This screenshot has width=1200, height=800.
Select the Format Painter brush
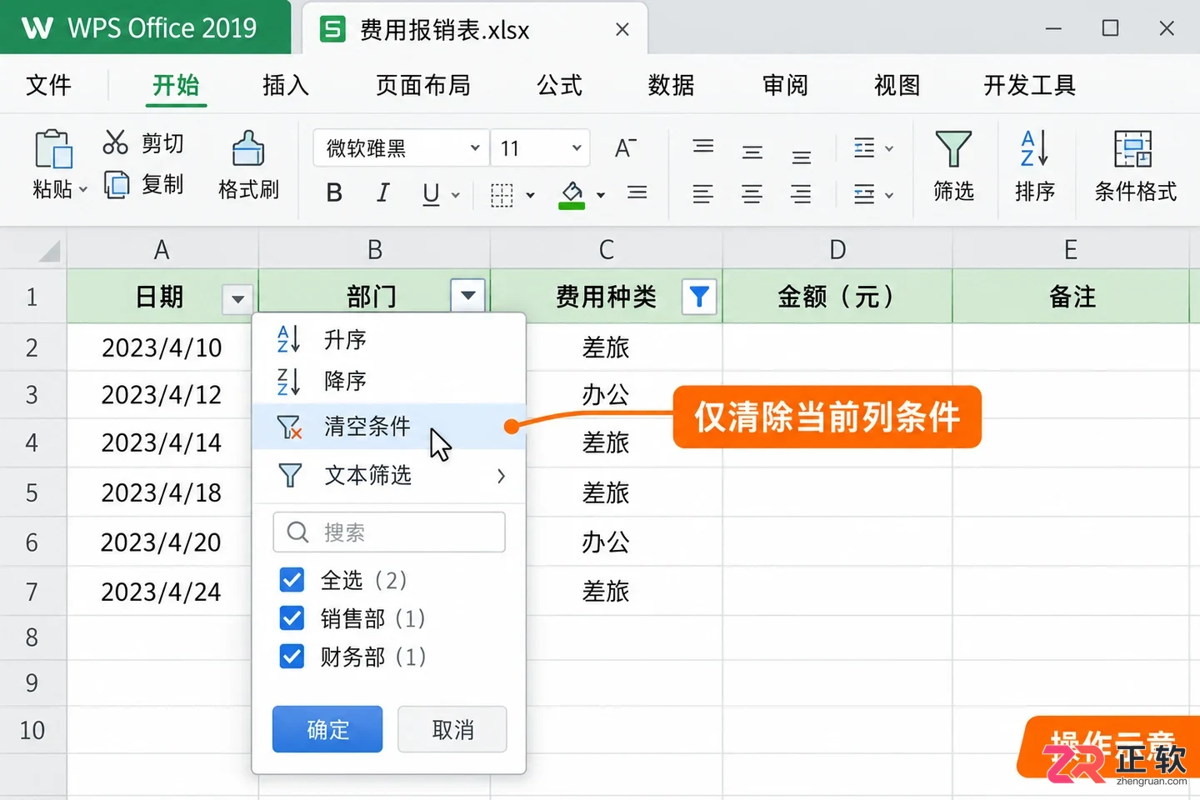(x=247, y=148)
